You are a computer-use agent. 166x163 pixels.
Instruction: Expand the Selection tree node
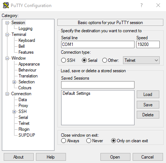[x=14, y=82]
